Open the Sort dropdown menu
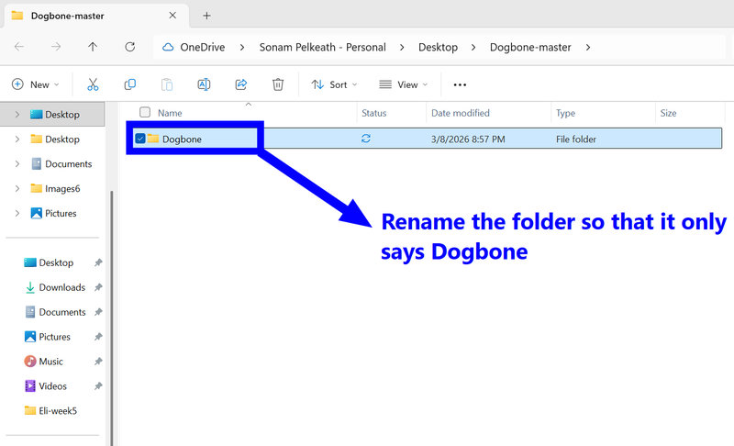This screenshot has width=734, height=446. [x=334, y=84]
